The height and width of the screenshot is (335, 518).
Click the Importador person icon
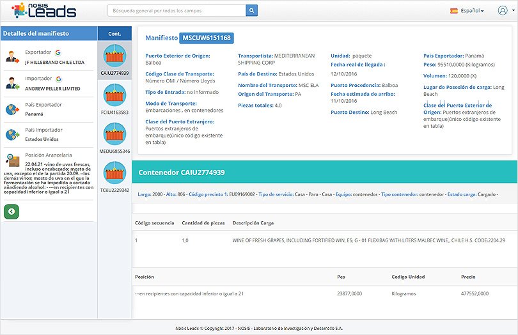pyautogui.click(x=12, y=83)
